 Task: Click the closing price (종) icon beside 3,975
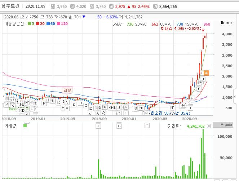(x=111, y=6)
